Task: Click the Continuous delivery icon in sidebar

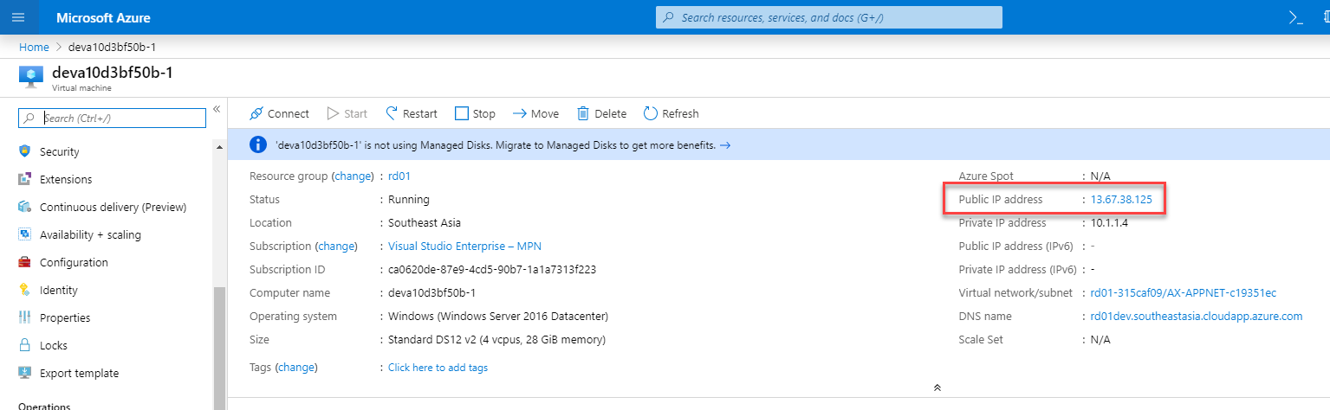Action: point(24,207)
